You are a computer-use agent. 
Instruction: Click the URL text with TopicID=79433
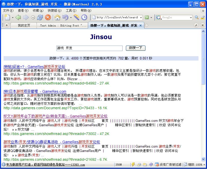(x=55, y=108)
